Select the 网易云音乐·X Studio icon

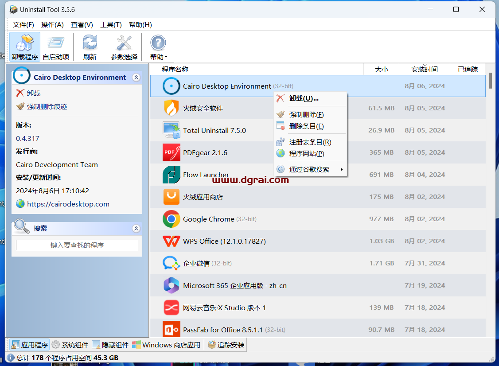[171, 308]
